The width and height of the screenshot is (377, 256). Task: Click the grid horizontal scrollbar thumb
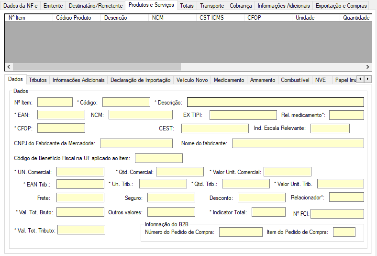pyautogui.click(x=97, y=67)
